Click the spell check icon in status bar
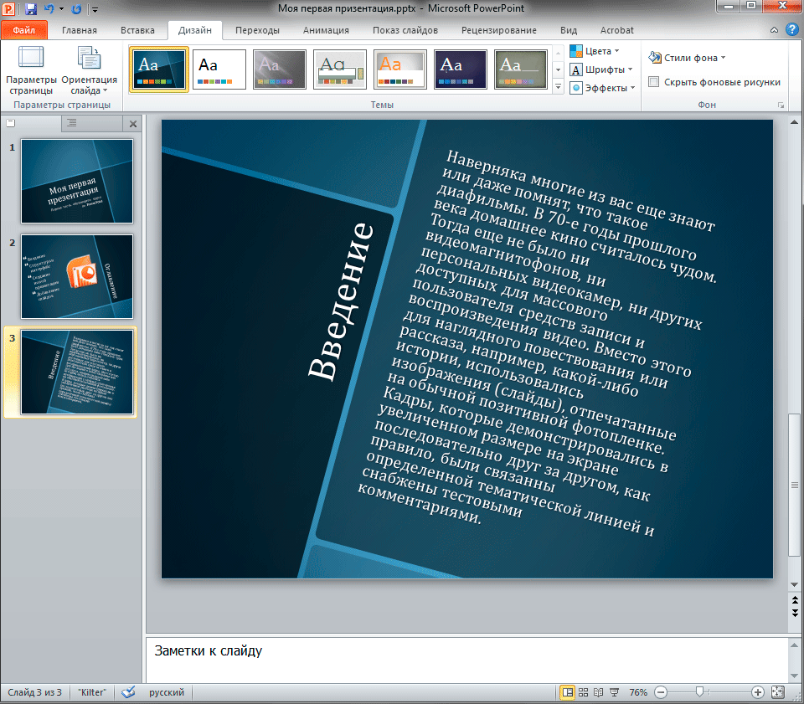 click(x=128, y=692)
